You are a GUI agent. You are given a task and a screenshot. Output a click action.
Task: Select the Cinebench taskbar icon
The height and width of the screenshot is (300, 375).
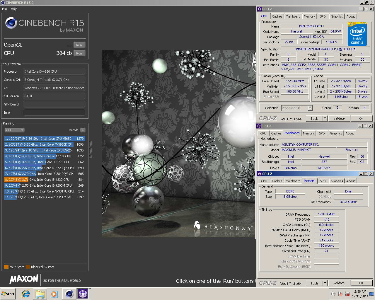69,294
